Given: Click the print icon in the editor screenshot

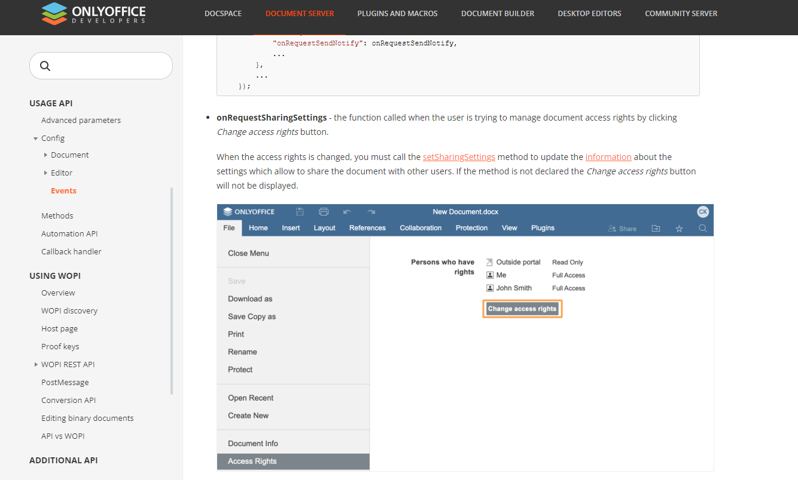Looking at the screenshot, I should [324, 211].
